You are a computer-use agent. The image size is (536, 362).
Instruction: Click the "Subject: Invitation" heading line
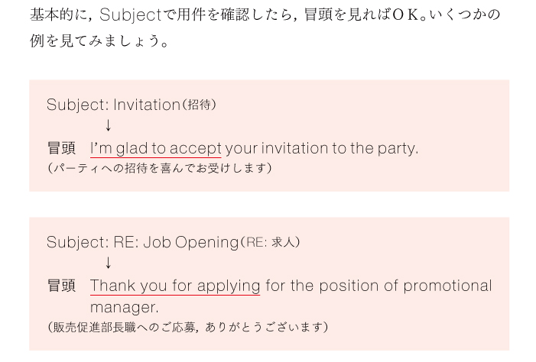(113, 105)
